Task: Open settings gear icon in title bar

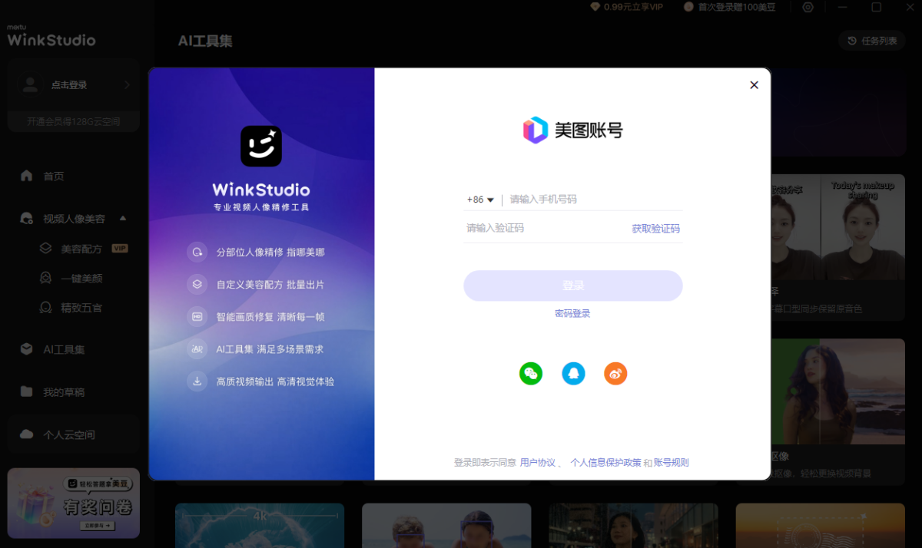Action: (808, 8)
